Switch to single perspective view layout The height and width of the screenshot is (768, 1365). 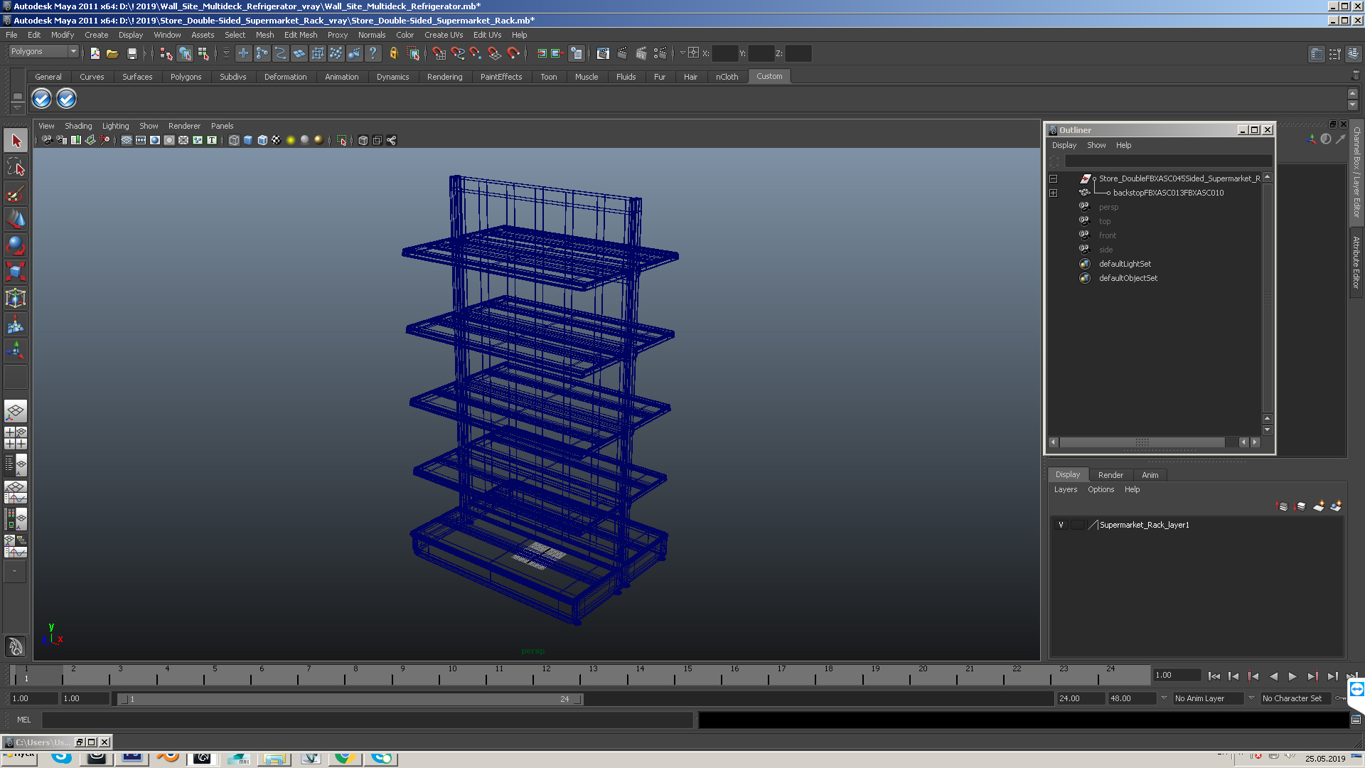coord(16,411)
